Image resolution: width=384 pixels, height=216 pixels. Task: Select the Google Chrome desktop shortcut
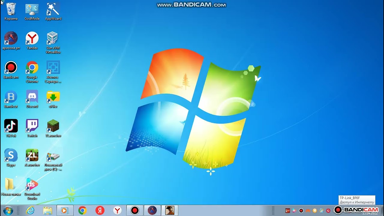coord(32,72)
